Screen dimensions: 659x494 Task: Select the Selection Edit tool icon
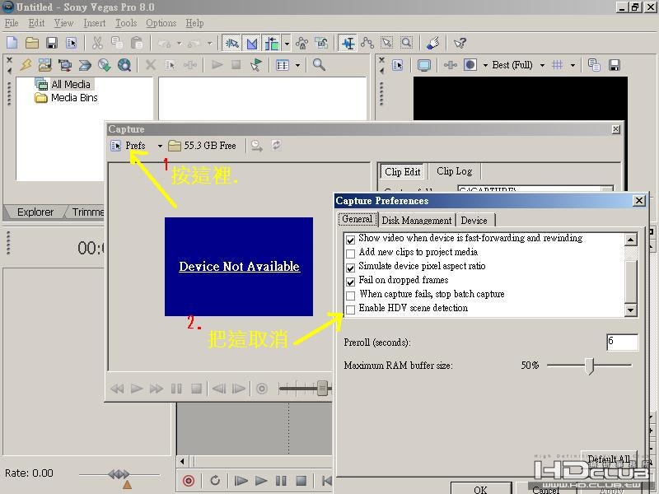coord(386,43)
